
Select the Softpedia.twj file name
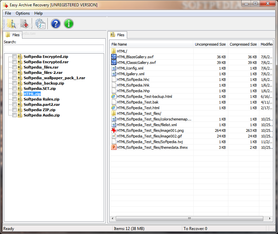tap(150, 142)
